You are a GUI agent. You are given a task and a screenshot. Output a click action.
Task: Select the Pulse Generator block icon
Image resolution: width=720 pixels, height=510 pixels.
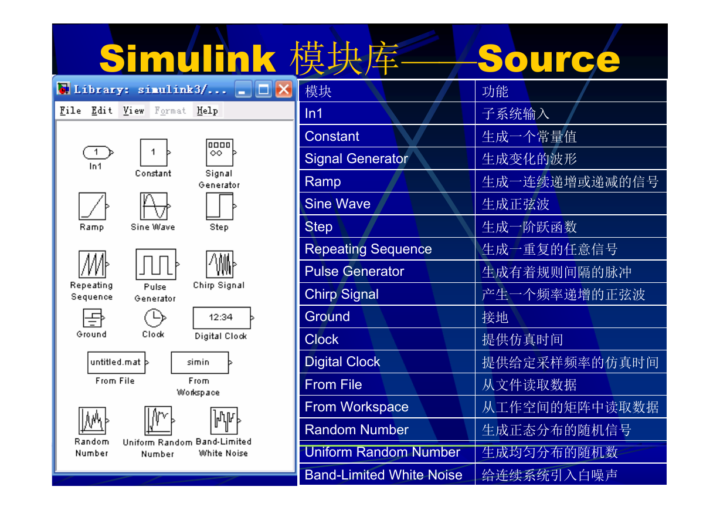(157, 265)
